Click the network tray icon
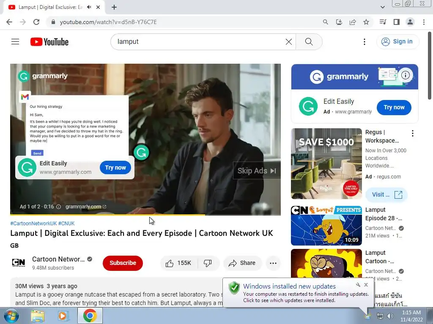 tap(380, 316)
